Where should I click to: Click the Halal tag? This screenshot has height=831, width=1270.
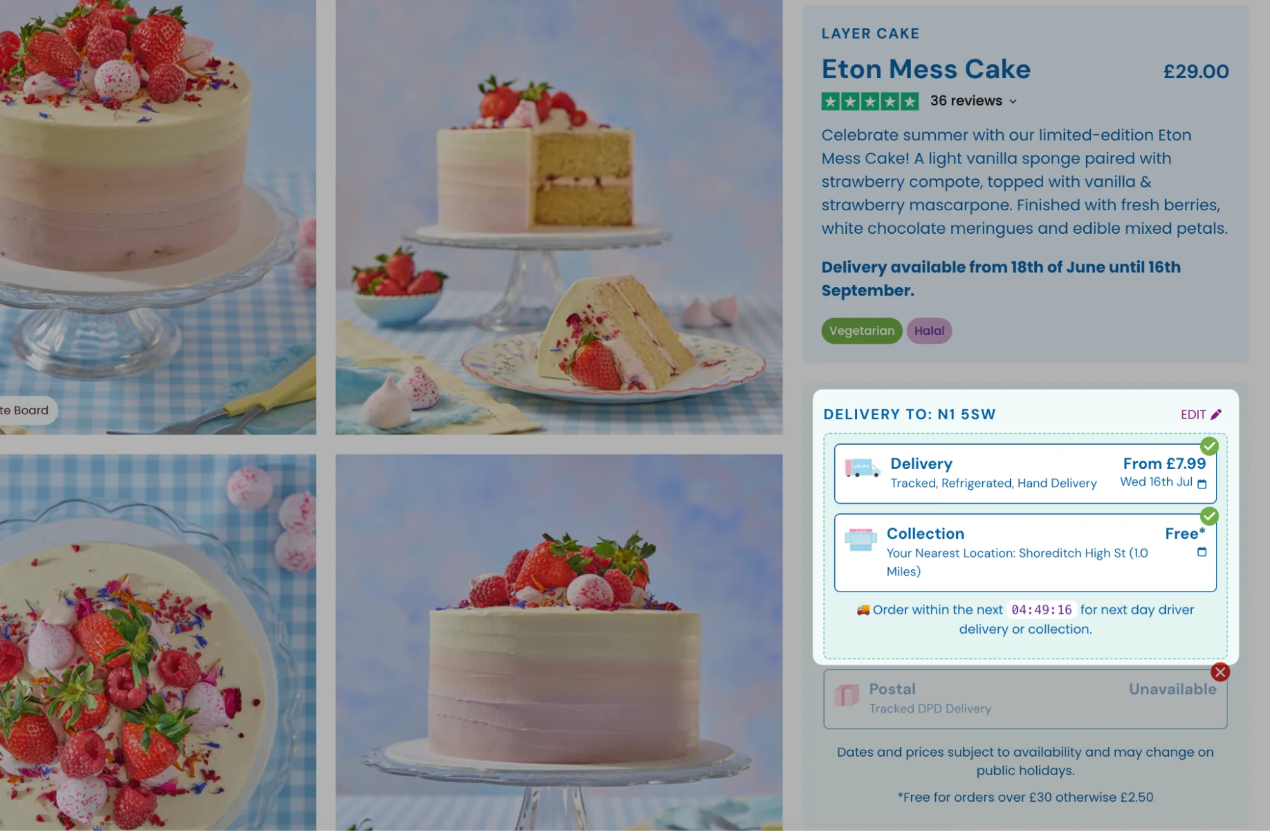pos(929,331)
